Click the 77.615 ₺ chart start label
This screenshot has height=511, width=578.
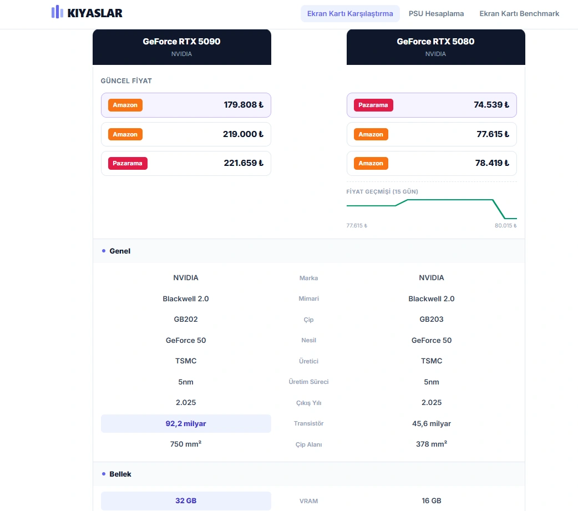(x=357, y=226)
